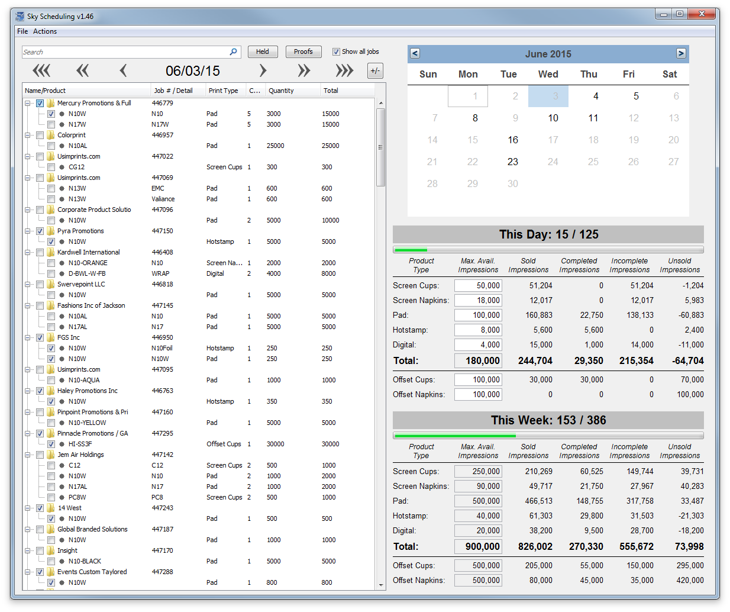Screen dimensions: 730x612
Task: Open the Actions menu
Action: (45, 31)
